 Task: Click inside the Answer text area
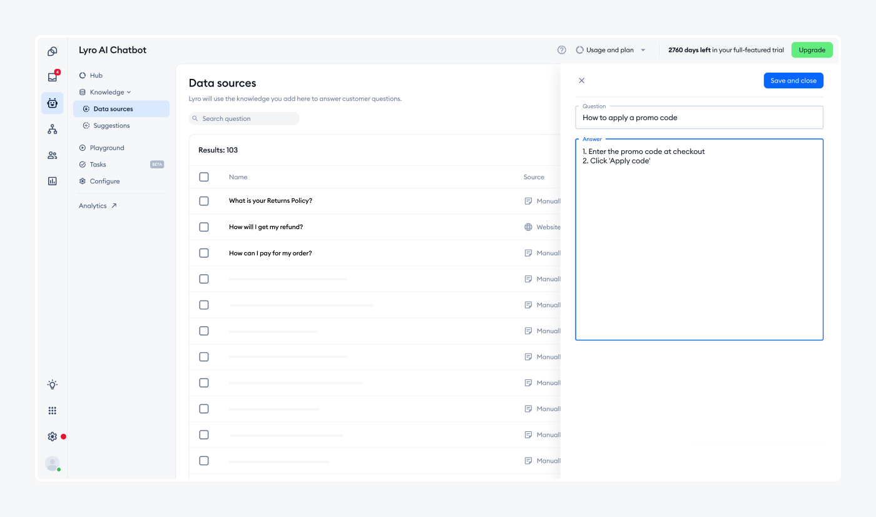click(699, 240)
